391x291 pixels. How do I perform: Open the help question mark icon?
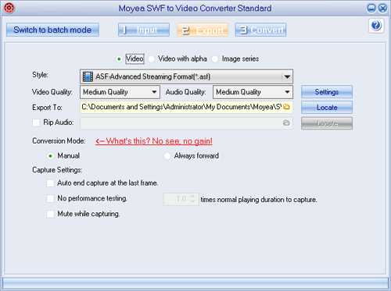tap(376, 26)
